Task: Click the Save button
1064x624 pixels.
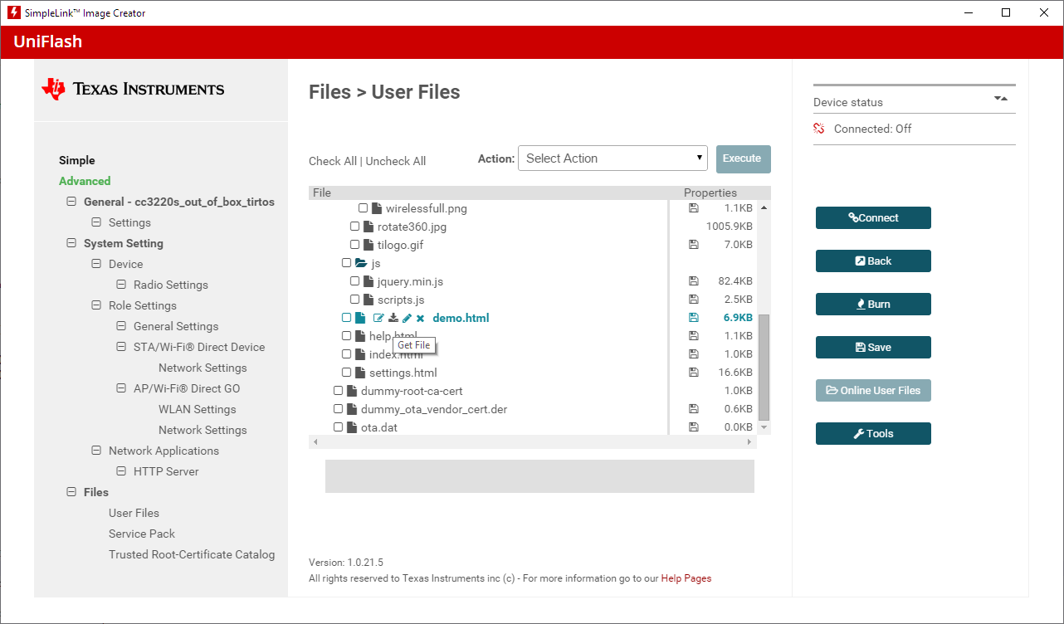Action: click(873, 347)
